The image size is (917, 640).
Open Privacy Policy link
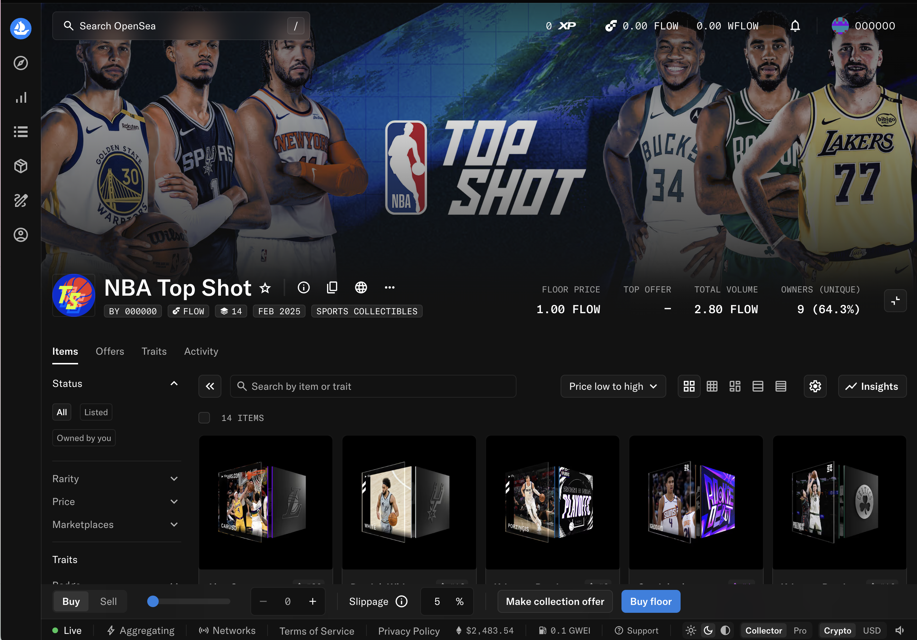pyautogui.click(x=409, y=631)
